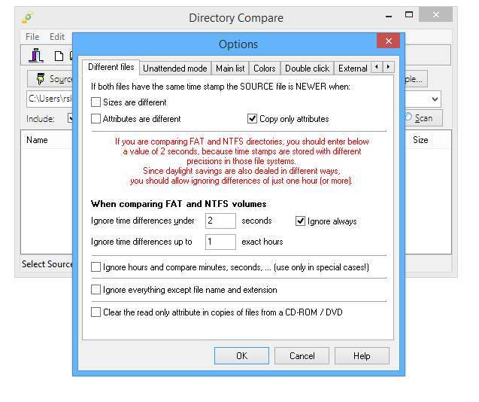Screen dimensions: 479x402
Task: Click the source path field 'C:\Users\rsl'
Action: (50, 99)
